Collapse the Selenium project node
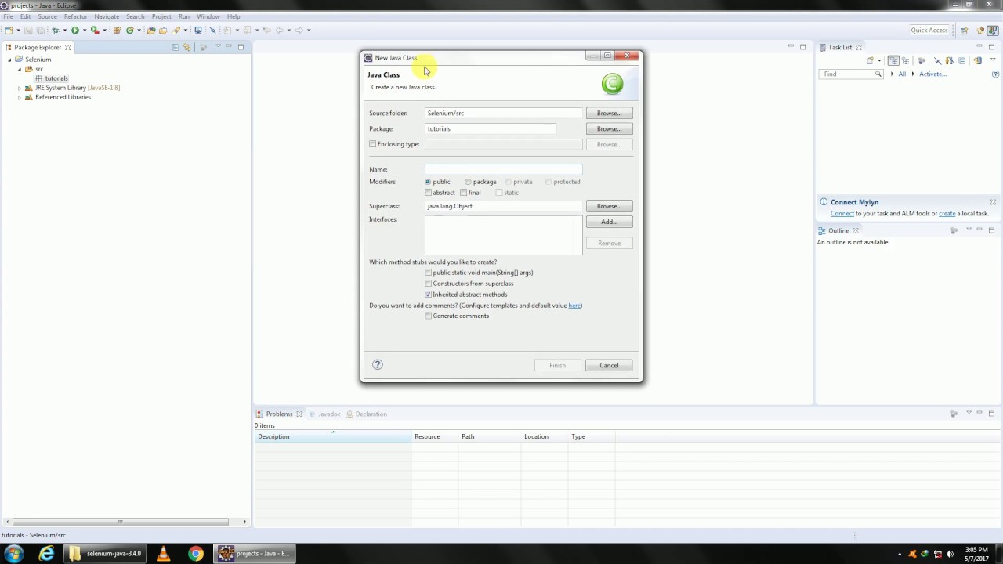 (9, 60)
